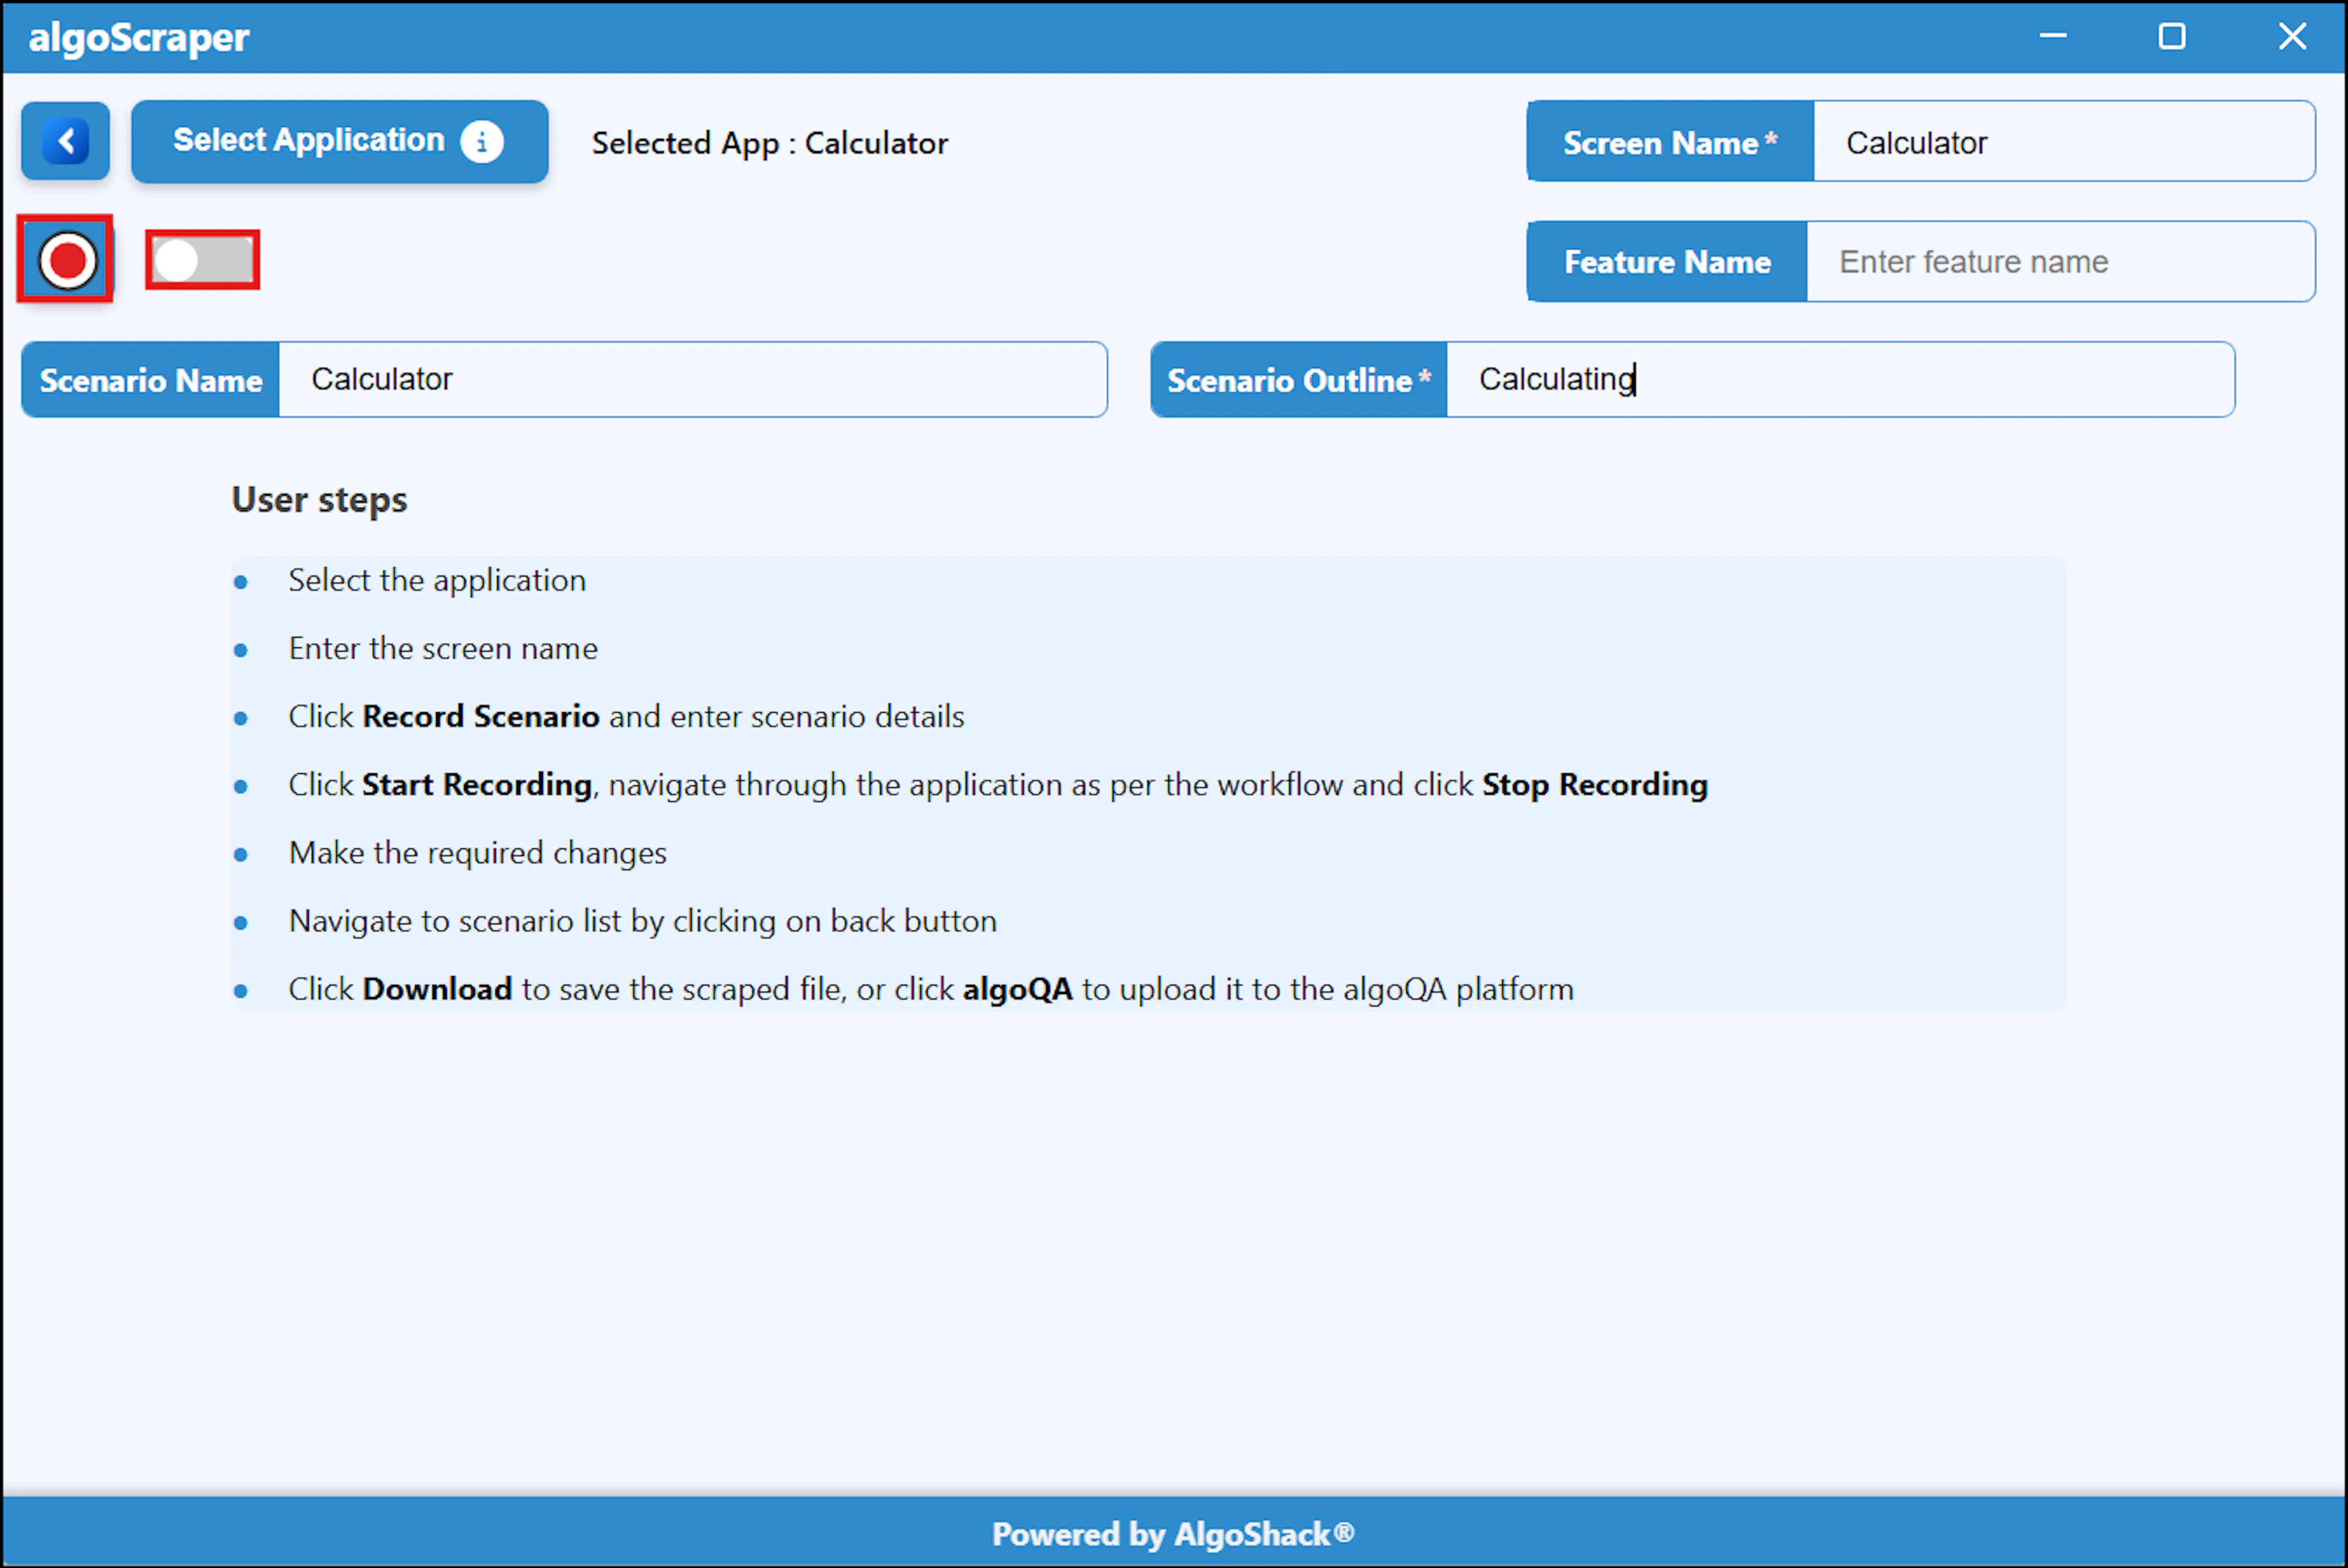Click the step 'Select the application'
Viewport: 2348px width, 1568px height.
pyautogui.click(x=437, y=580)
